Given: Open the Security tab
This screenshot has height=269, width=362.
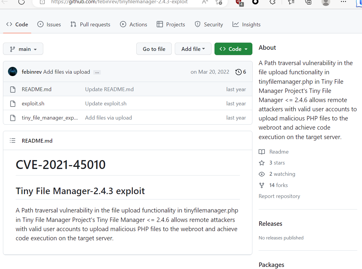Looking at the screenshot, I should point(209,25).
